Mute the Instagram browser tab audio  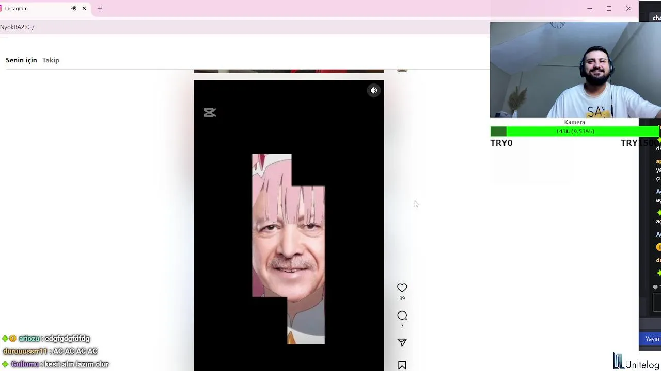tap(74, 8)
